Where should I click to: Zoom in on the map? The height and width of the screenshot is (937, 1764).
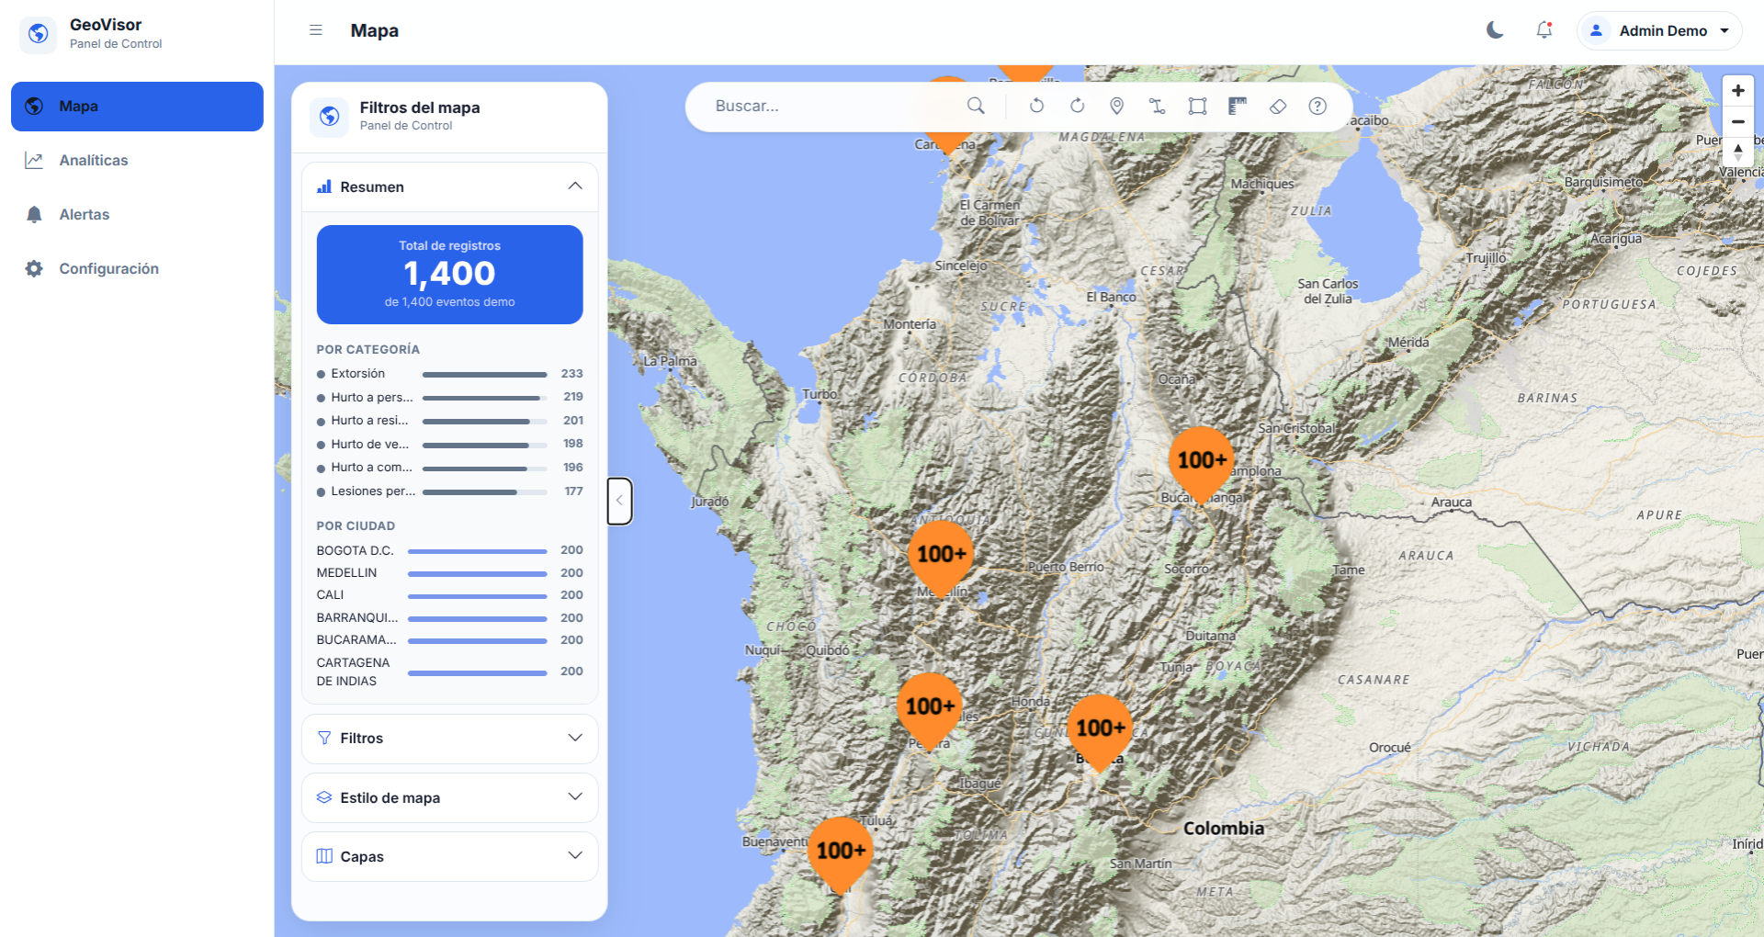point(1737,90)
